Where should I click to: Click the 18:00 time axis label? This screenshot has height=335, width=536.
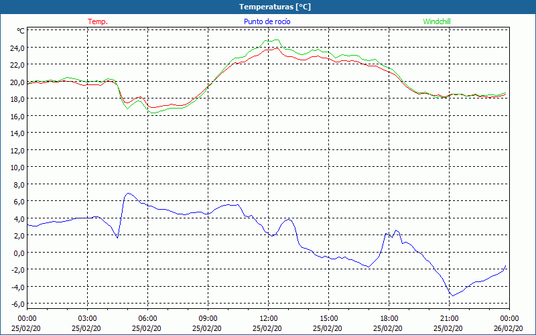point(389,319)
